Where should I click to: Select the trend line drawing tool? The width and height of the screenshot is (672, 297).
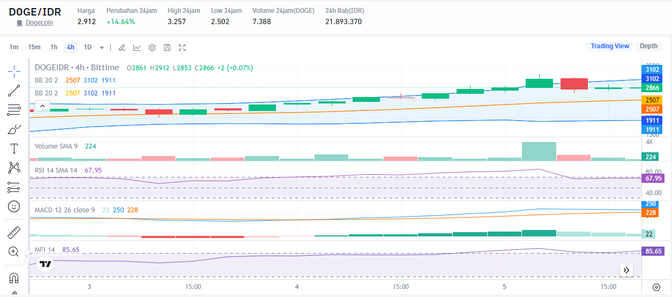[14, 90]
